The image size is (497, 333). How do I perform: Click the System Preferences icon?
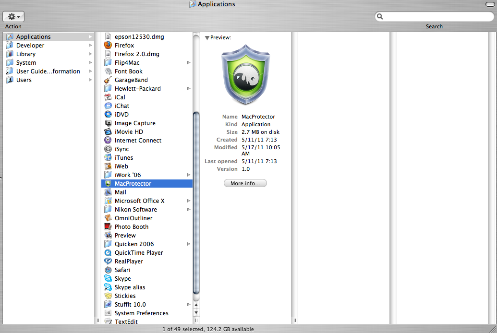click(x=108, y=313)
